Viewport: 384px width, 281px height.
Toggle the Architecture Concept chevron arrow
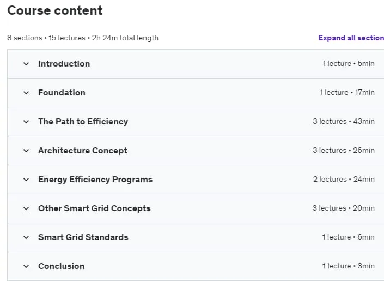tap(26, 151)
